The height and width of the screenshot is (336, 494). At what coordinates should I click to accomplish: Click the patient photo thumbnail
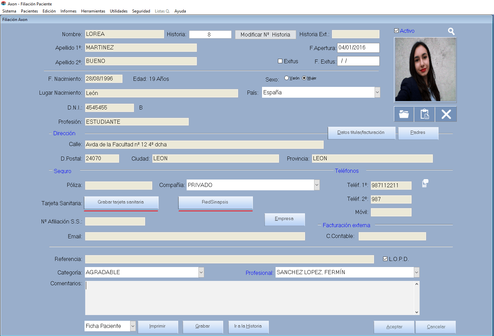click(425, 70)
